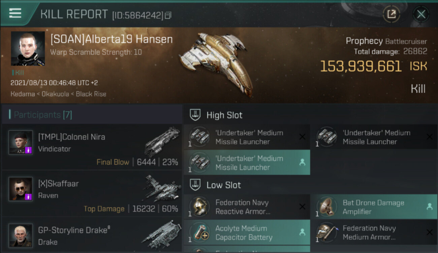Click the Kedama location link
This screenshot has width=438, height=253.
coord(23,94)
